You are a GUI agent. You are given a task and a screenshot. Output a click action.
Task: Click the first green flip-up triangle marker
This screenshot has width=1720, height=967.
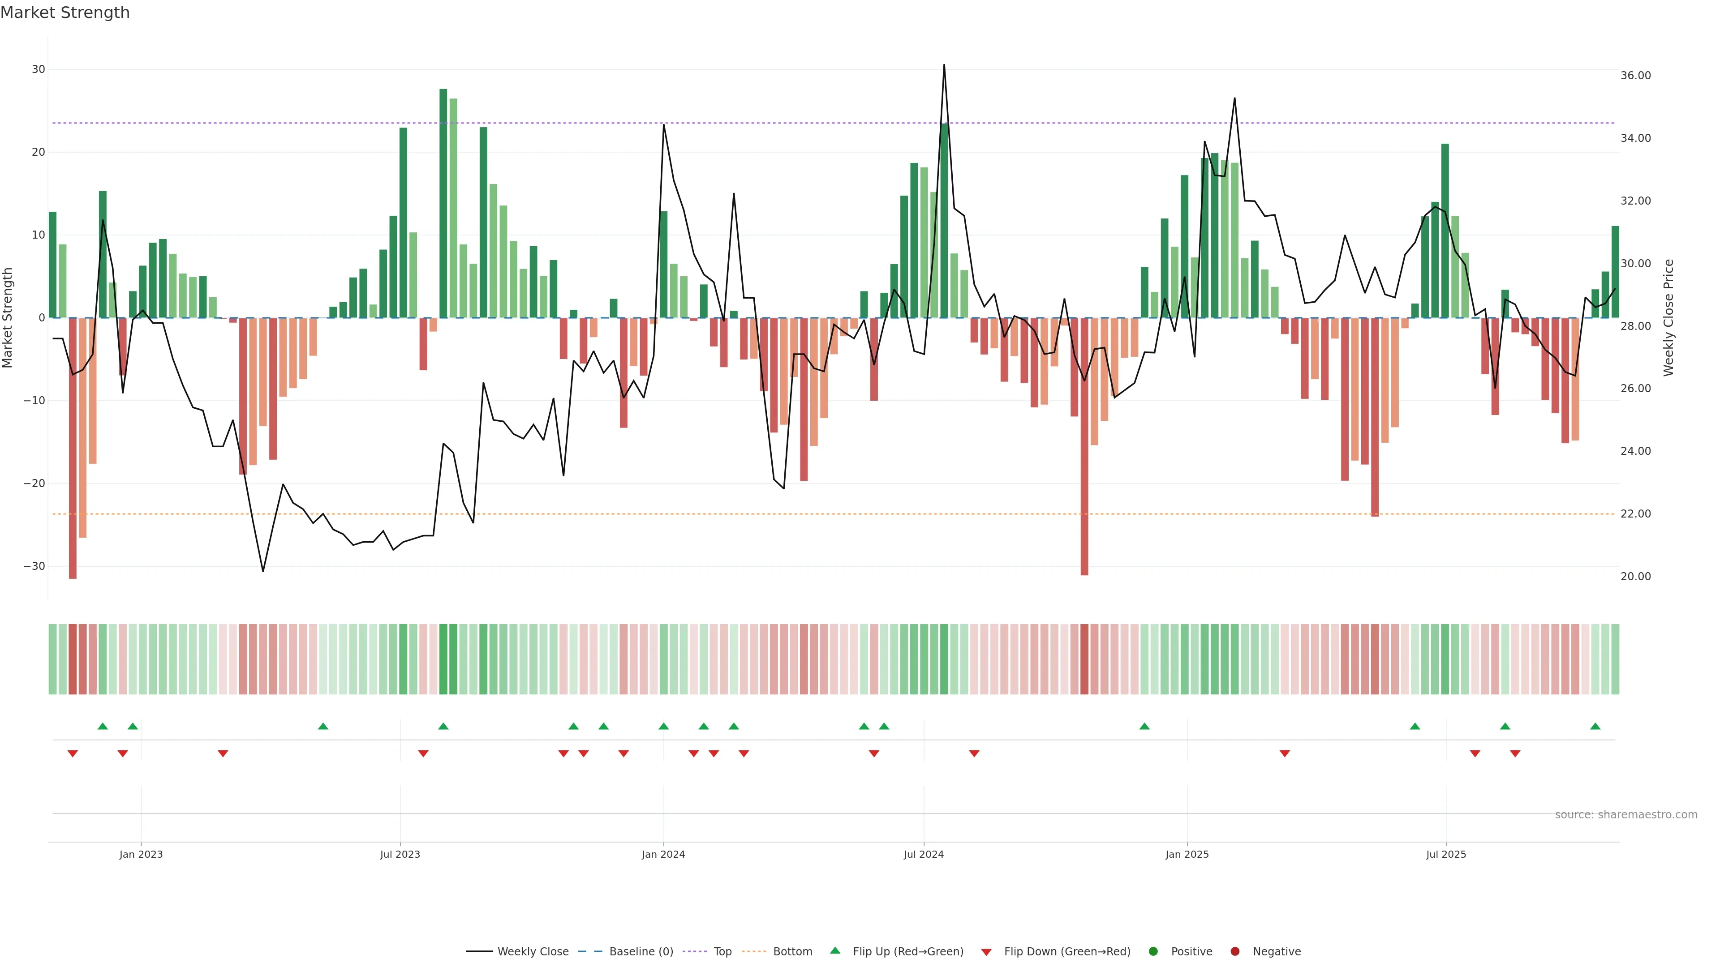(103, 726)
